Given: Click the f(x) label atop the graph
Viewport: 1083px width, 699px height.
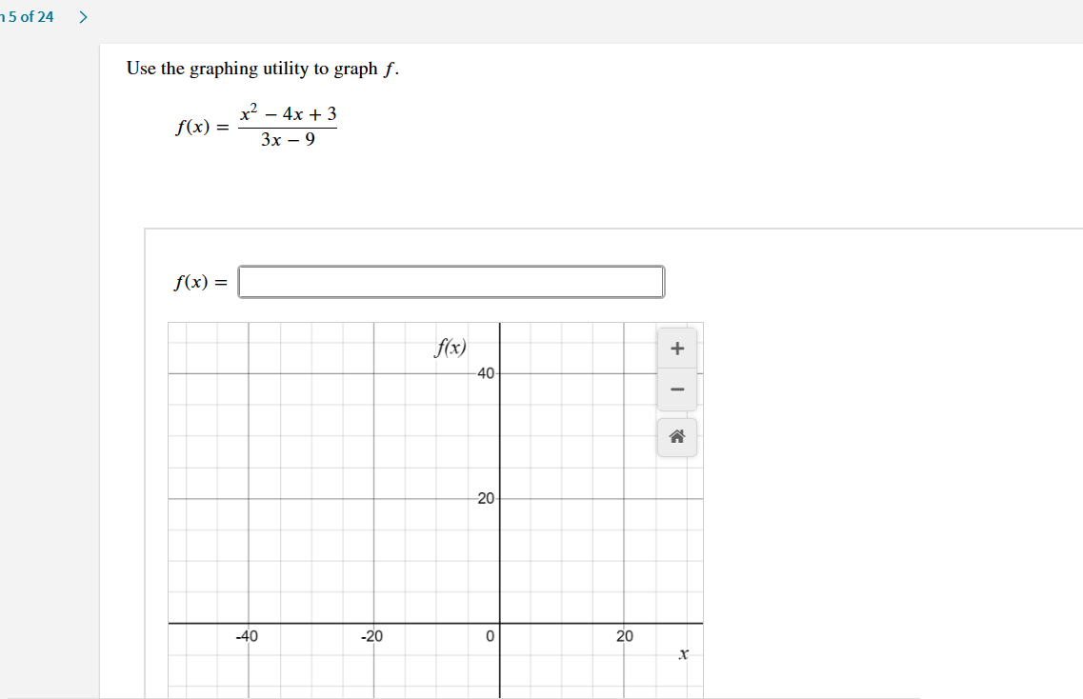Looking at the screenshot, I should [449, 348].
